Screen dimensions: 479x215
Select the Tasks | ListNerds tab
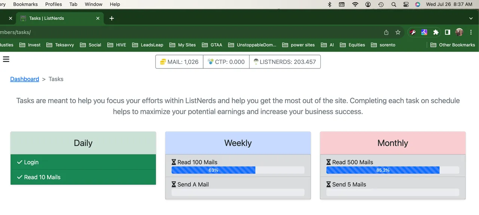tap(61, 18)
